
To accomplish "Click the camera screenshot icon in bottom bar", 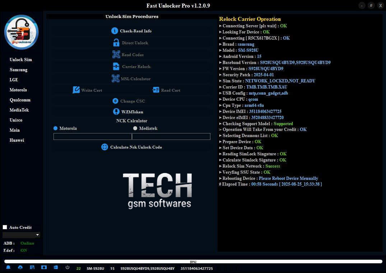I will click(44, 268).
